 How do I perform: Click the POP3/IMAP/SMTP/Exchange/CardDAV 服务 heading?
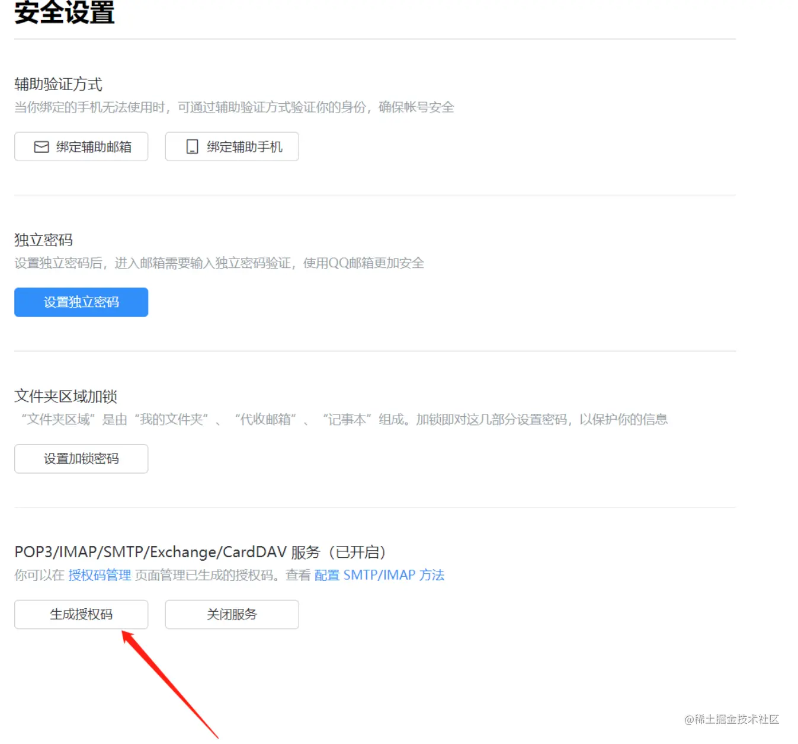200,552
